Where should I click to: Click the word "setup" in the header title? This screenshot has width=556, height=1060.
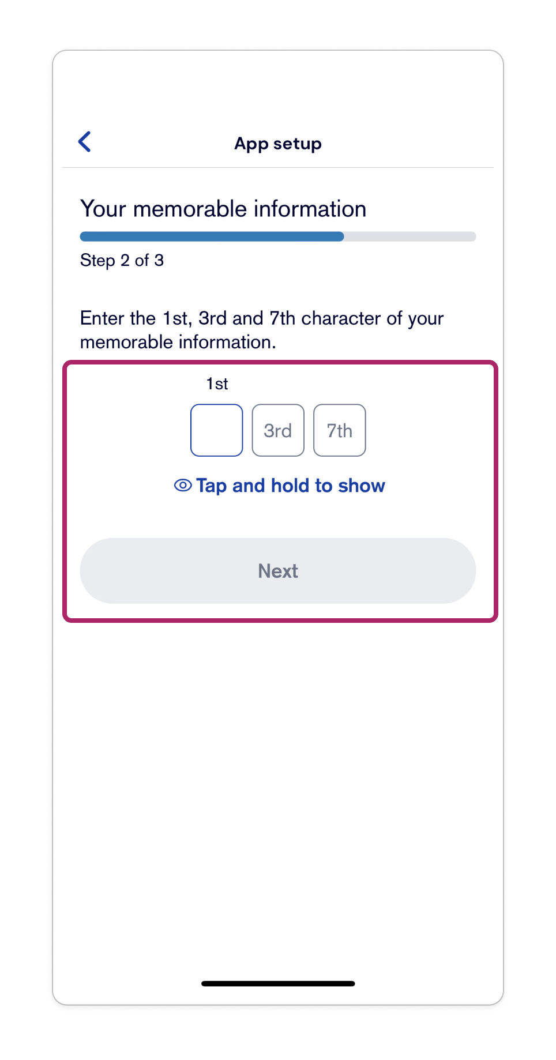pos(298,144)
